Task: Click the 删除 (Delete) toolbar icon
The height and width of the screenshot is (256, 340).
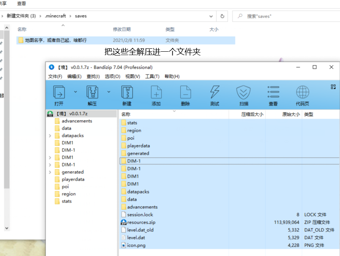Action: pos(185,92)
